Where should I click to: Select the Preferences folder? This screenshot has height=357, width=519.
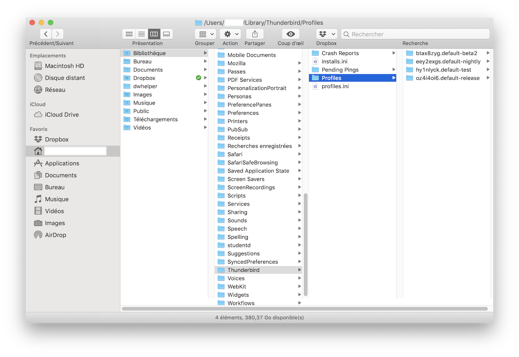click(259, 113)
